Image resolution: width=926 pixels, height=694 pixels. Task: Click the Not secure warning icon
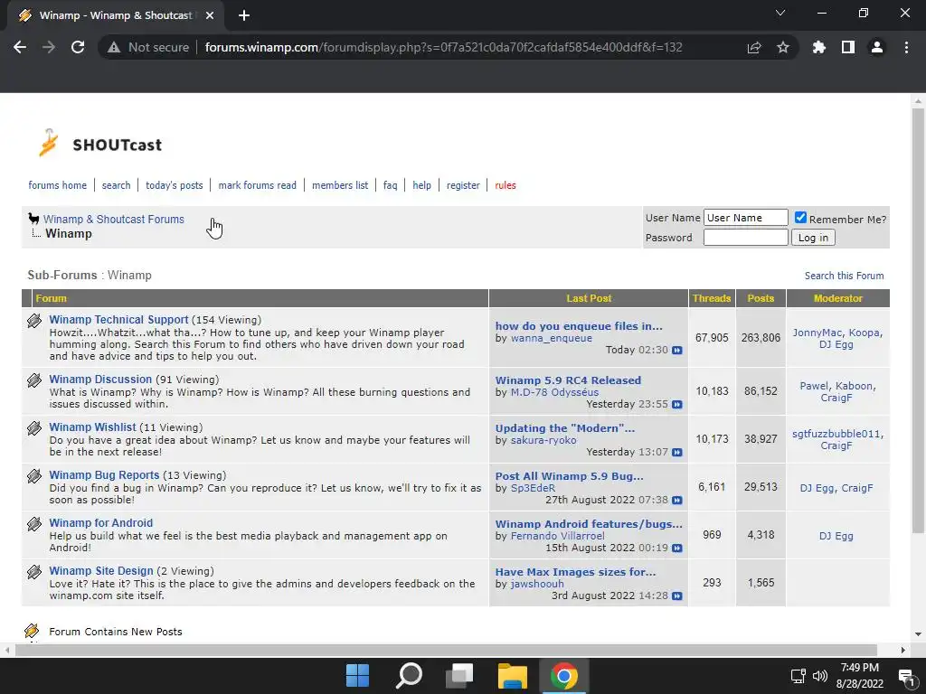point(114,47)
